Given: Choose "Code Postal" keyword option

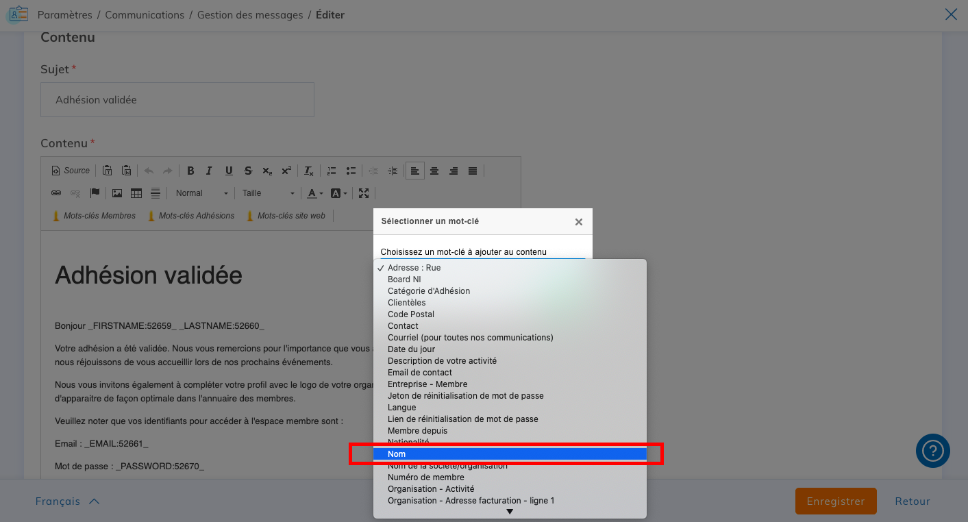Looking at the screenshot, I should tap(411, 314).
